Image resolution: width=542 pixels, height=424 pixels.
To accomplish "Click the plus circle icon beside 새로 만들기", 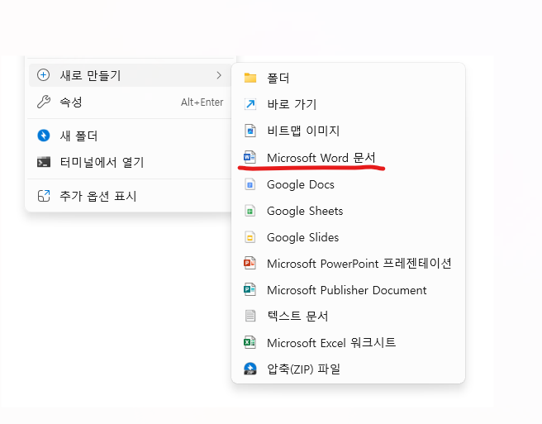I will (43, 75).
